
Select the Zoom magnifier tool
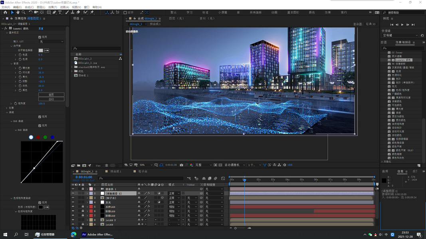tap(24, 12)
